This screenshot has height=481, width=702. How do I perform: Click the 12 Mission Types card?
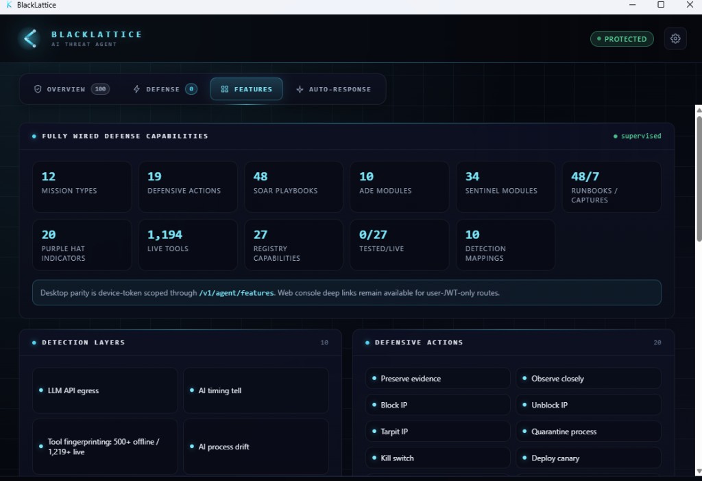click(82, 187)
